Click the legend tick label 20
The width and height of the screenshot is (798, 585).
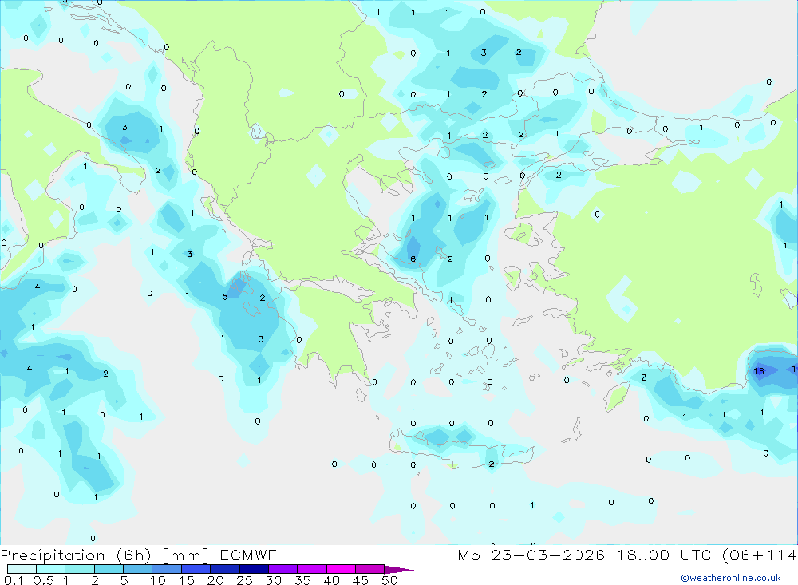point(215,580)
